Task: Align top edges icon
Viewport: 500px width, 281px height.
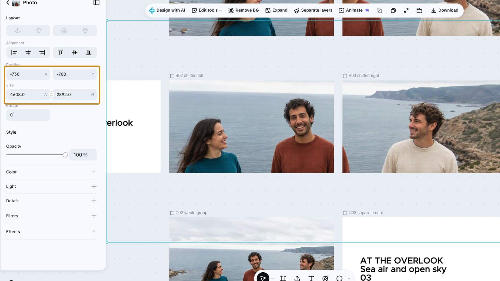Action: coord(61,52)
